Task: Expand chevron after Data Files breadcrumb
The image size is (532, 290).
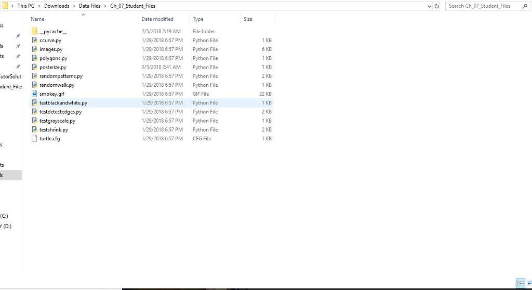Action: [105, 6]
